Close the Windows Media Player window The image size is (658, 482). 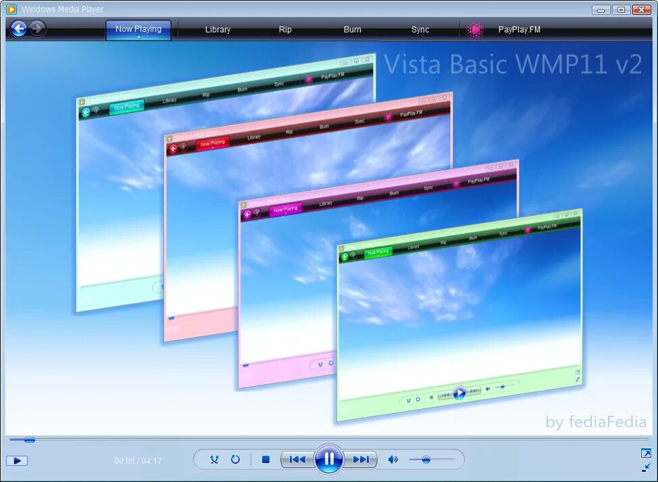pyautogui.click(x=641, y=9)
